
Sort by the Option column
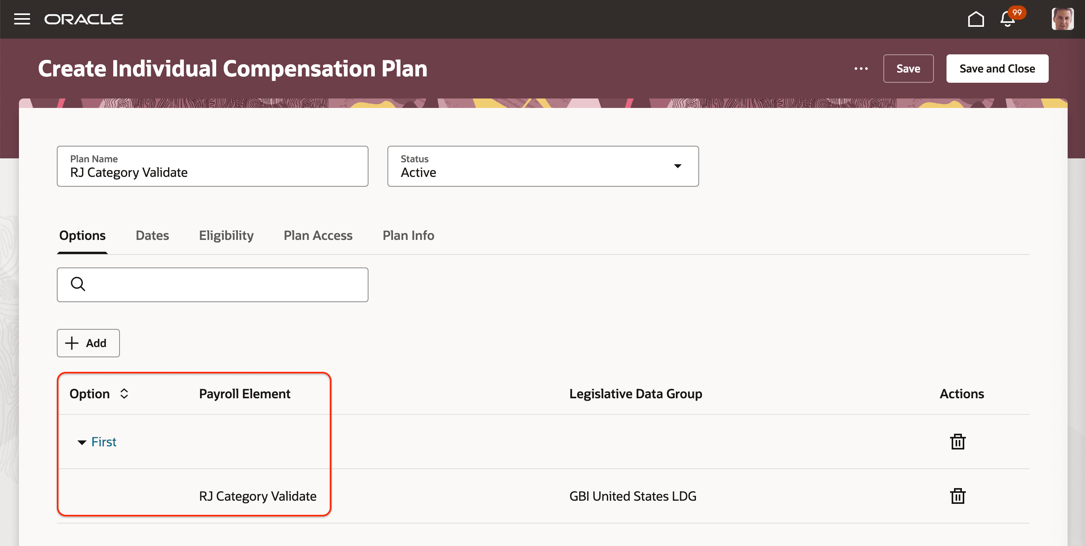tap(124, 394)
